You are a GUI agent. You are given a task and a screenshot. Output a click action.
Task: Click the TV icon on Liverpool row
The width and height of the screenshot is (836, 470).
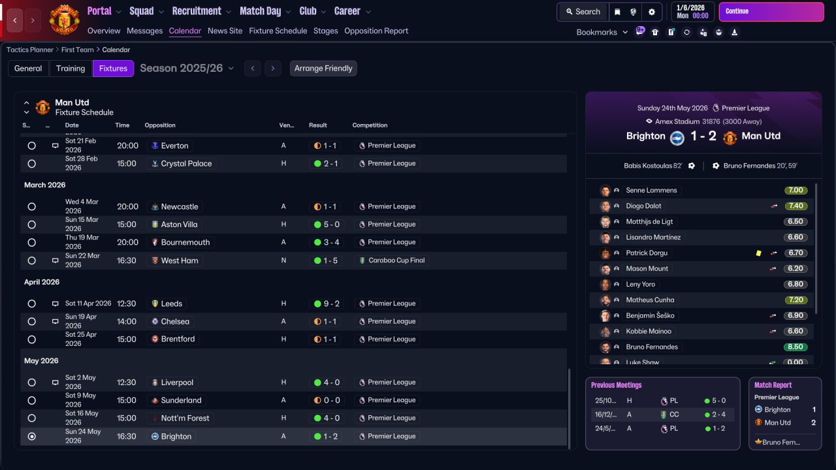point(56,383)
